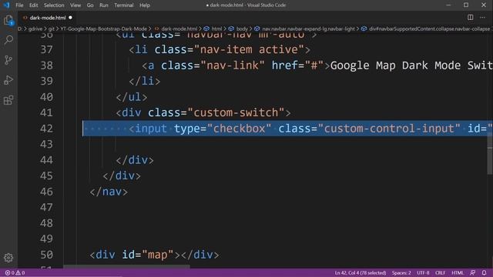Click the gdrive breadcrumb segment
Image resolution: width=493 pixels, height=277 pixels.
pos(35,28)
